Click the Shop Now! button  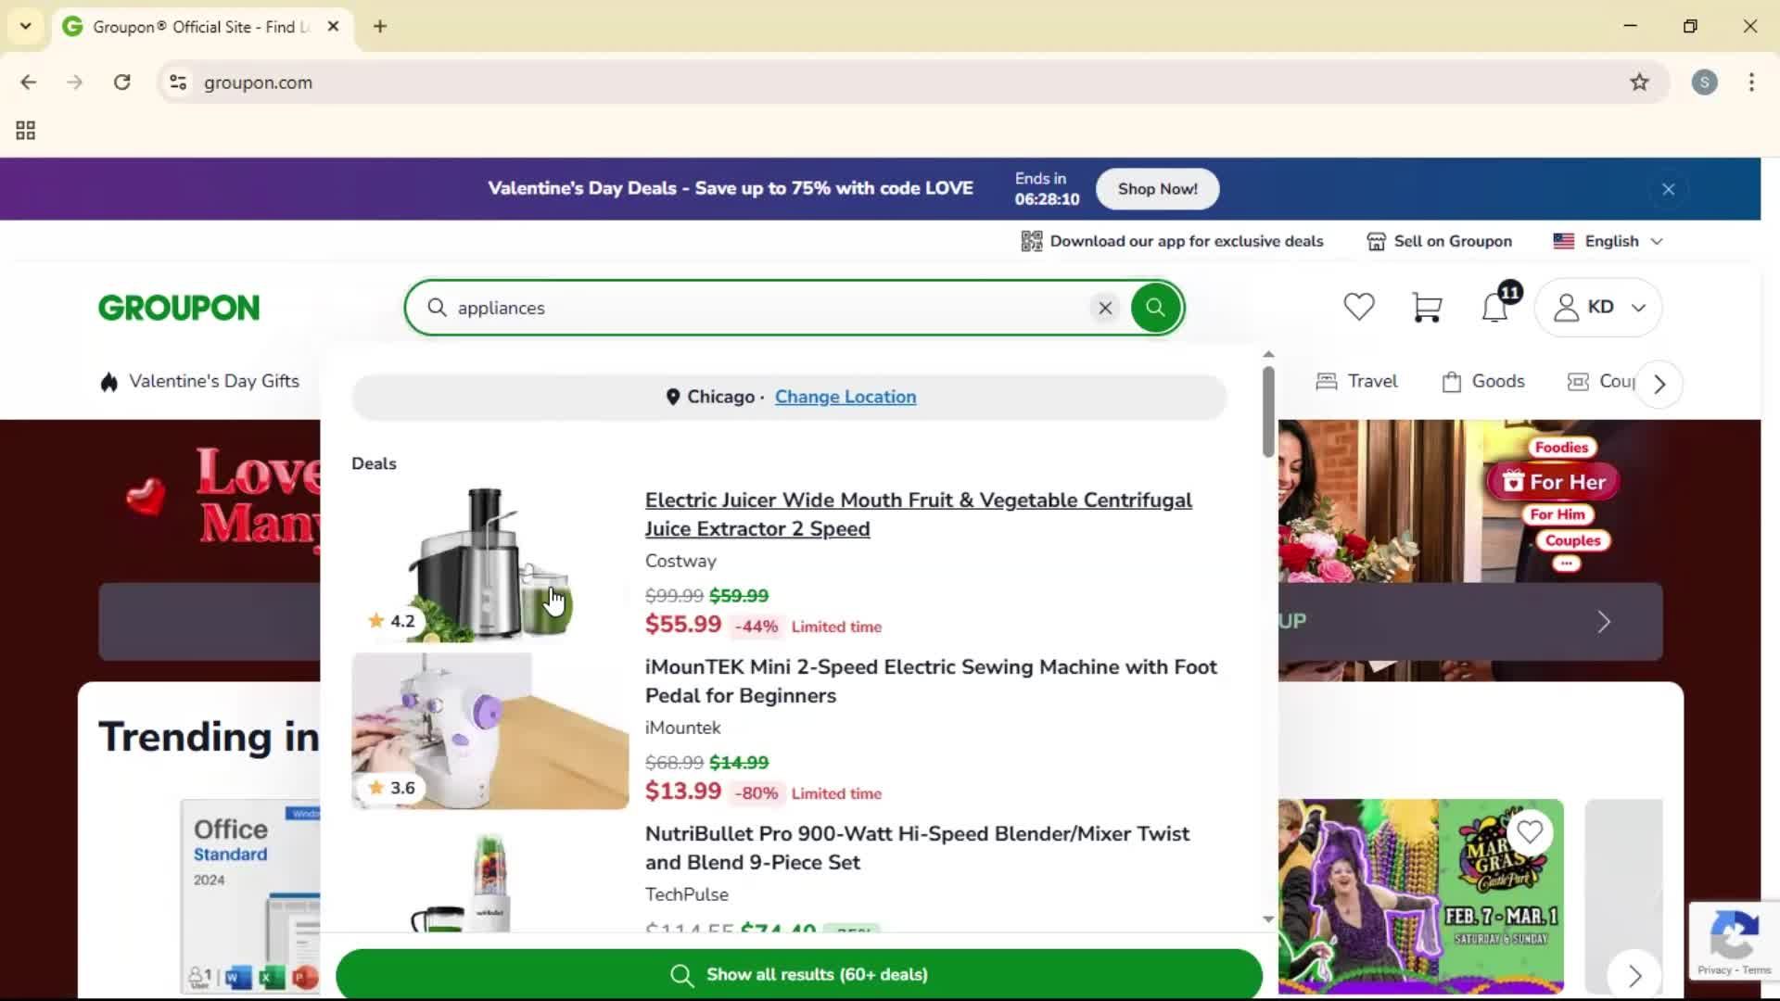click(x=1156, y=188)
